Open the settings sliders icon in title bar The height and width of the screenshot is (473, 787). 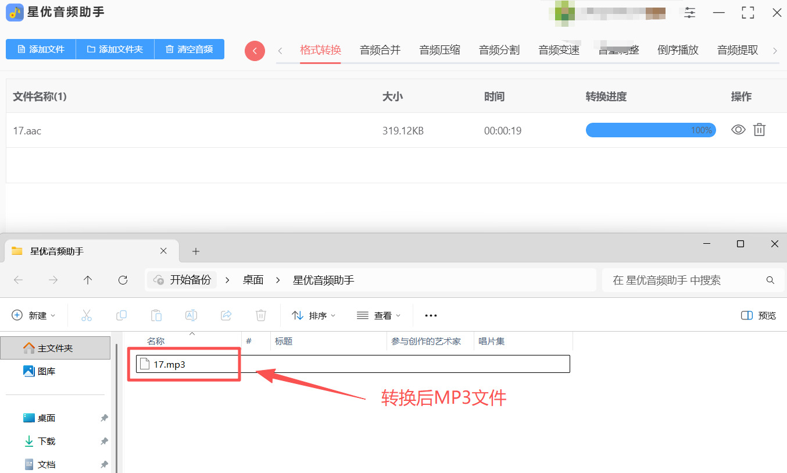[690, 13]
